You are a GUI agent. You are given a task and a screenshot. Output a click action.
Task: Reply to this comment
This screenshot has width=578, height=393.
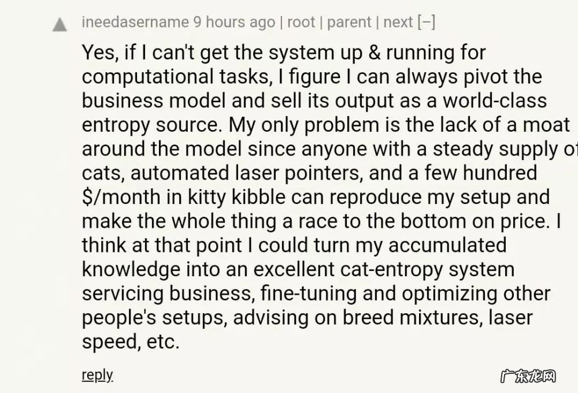[97, 375]
